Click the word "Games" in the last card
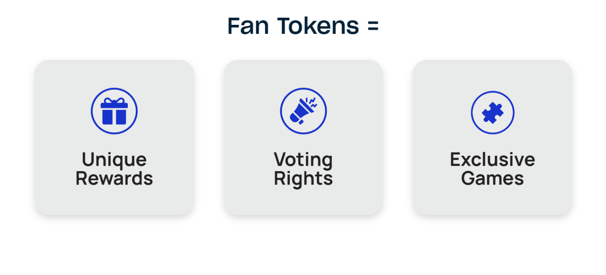 (492, 178)
